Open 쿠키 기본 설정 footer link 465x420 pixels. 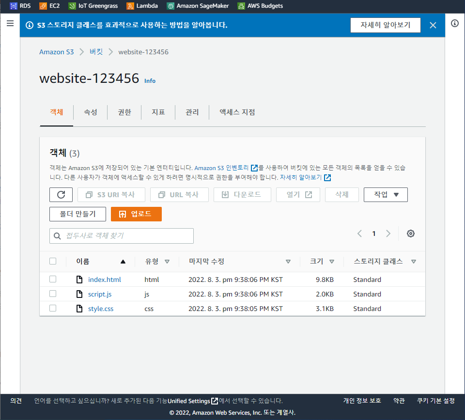pyautogui.click(x=435, y=401)
